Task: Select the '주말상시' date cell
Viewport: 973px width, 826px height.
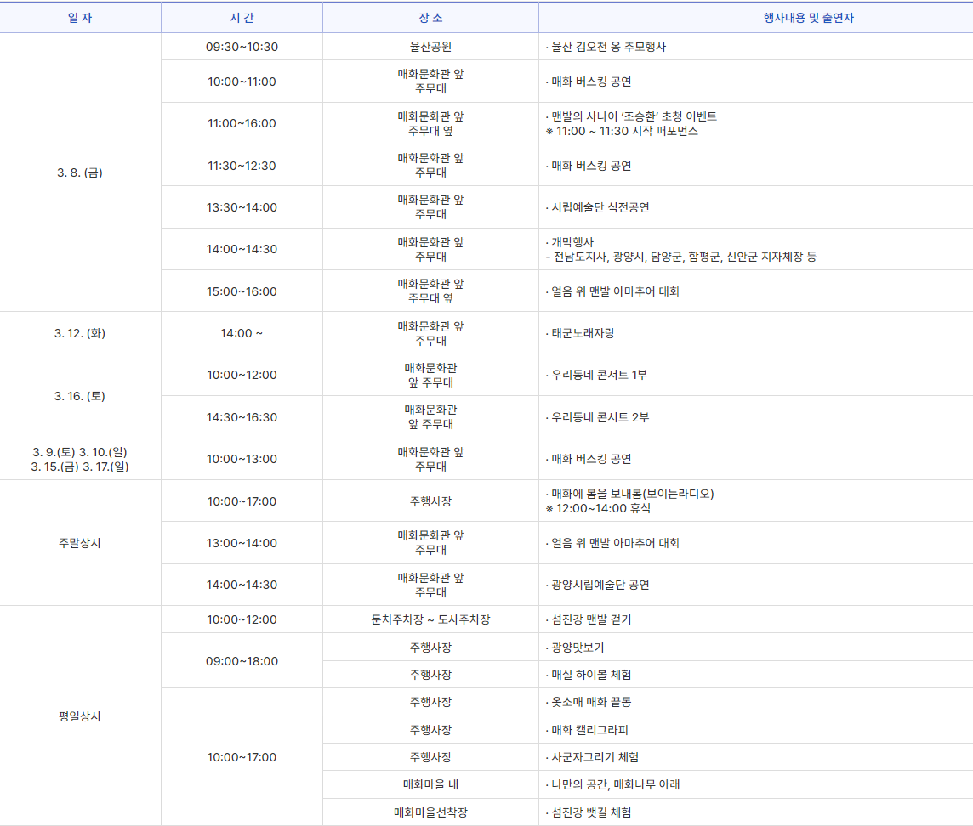Action: [80, 543]
